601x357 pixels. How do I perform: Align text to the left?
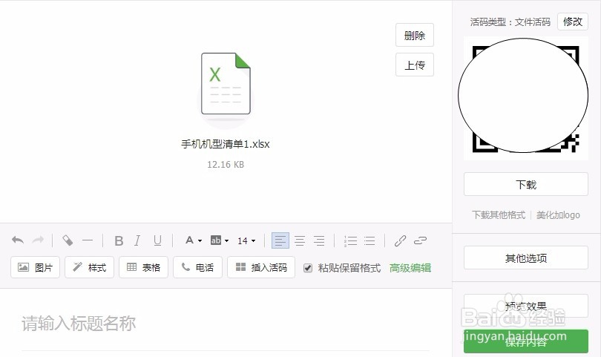(280, 240)
